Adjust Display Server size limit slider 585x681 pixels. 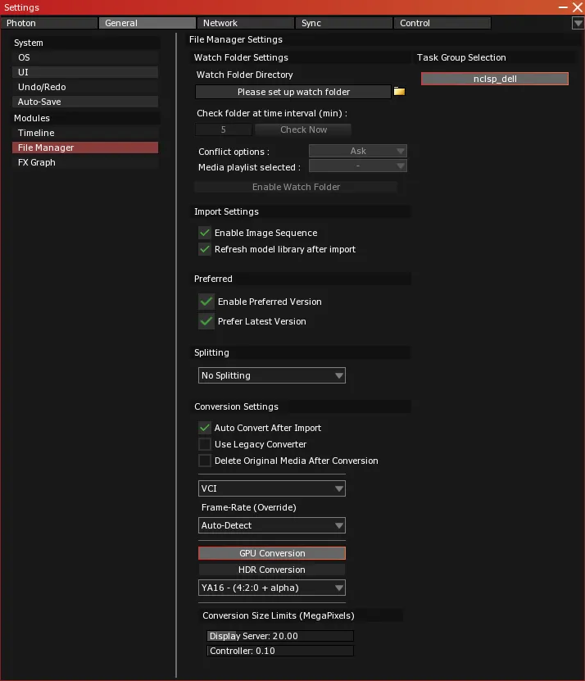(280, 636)
